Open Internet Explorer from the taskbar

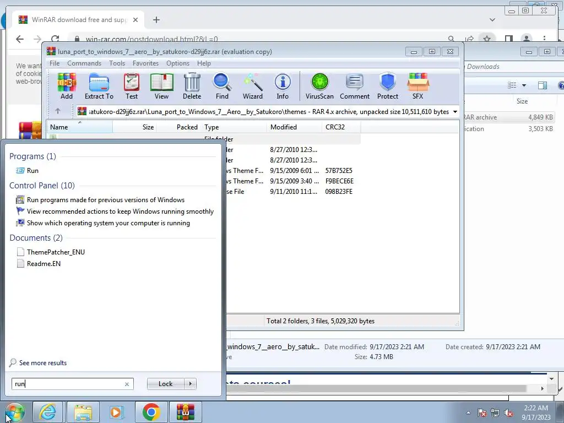[x=47, y=412]
